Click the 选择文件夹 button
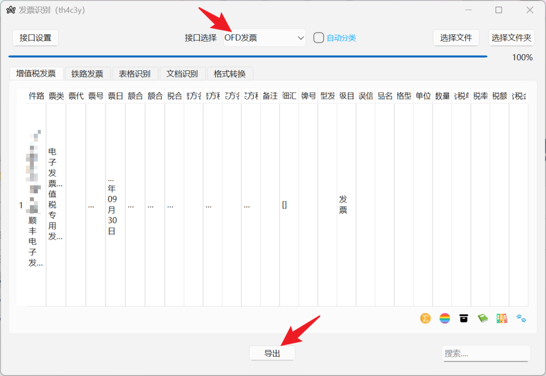 click(x=511, y=37)
